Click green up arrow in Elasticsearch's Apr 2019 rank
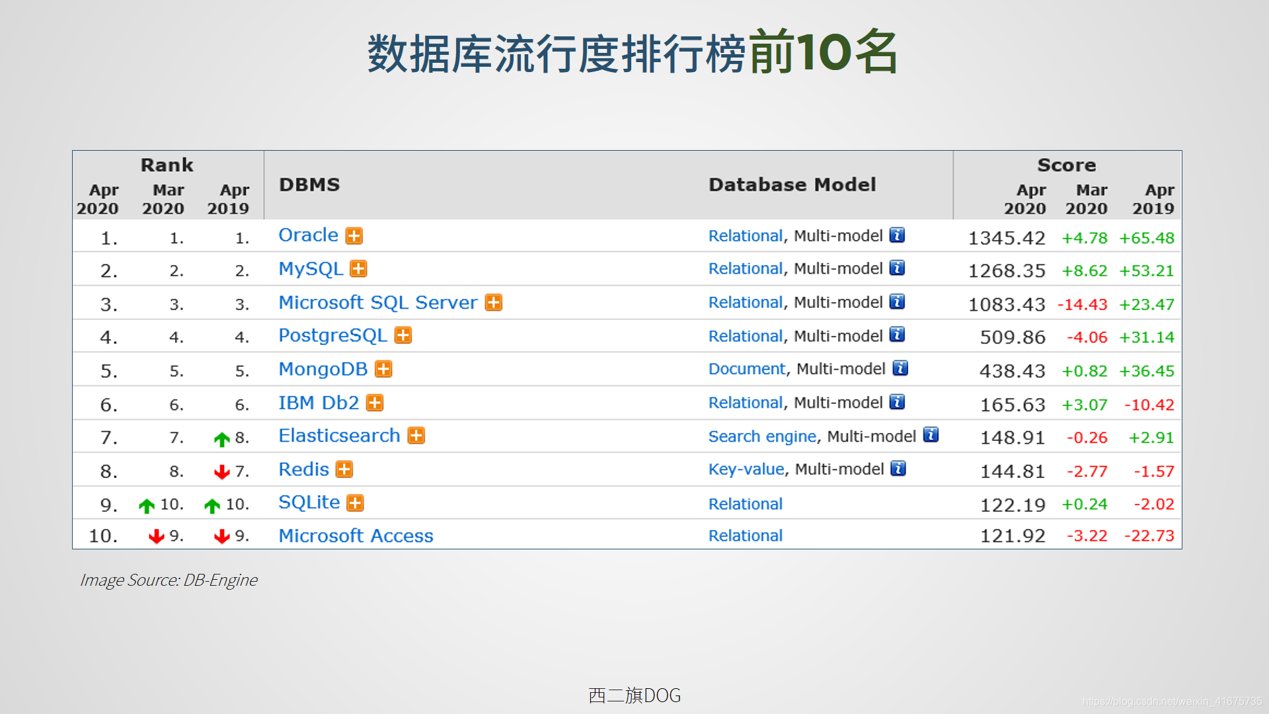1269x714 pixels. click(222, 439)
